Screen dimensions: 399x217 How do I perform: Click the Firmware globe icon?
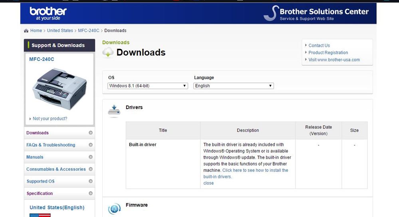tap(114, 209)
